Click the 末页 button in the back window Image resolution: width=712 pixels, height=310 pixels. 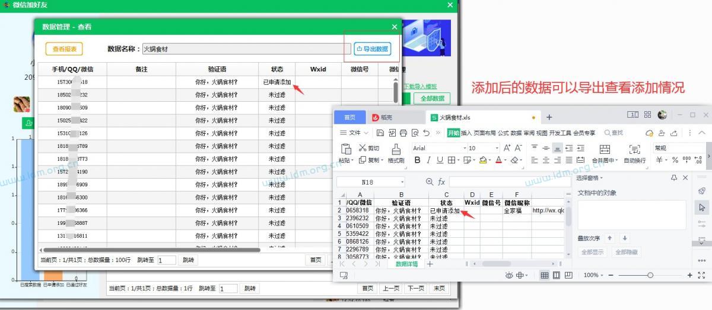(438, 288)
